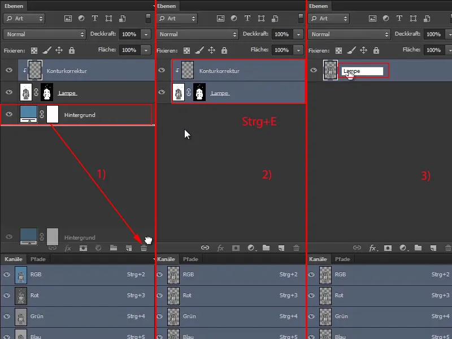452x339 pixels.
Task: Open Art filter type dropdown in left panel
Action: coord(24,19)
